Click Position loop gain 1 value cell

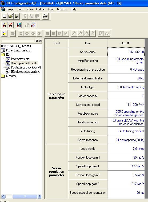[x=126, y=157]
